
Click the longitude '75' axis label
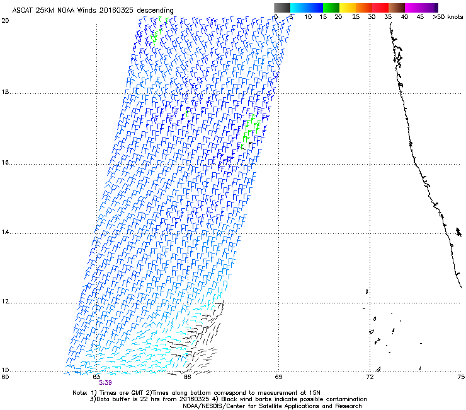tap(461, 377)
